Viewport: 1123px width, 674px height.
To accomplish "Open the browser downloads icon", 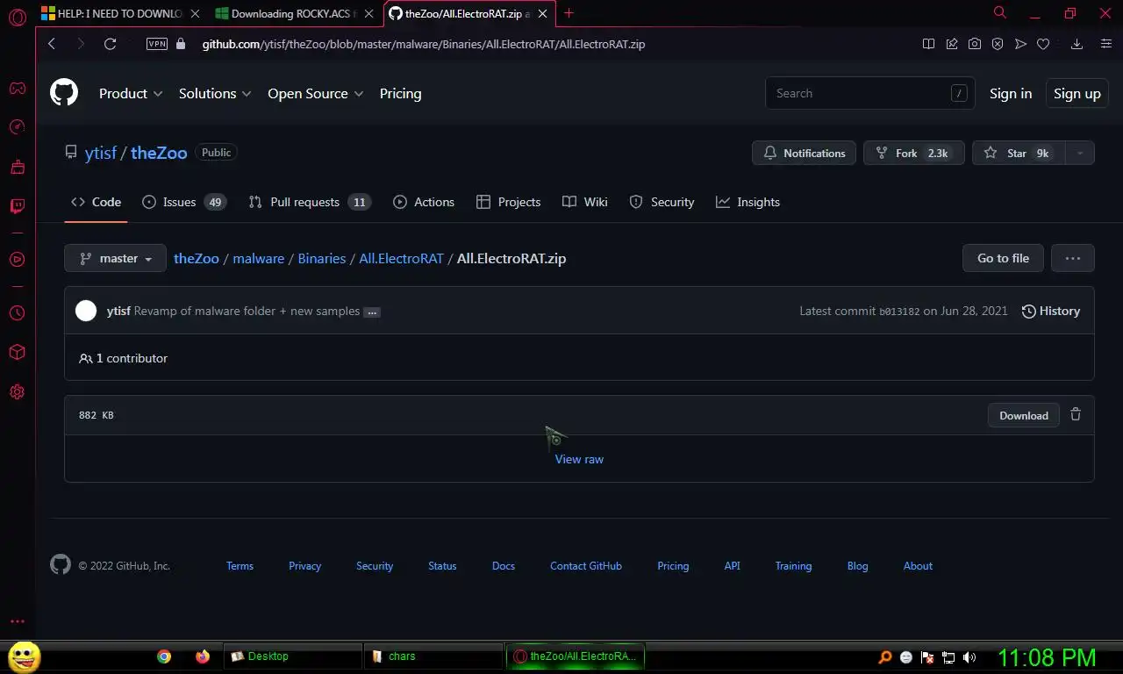I will point(1077,44).
